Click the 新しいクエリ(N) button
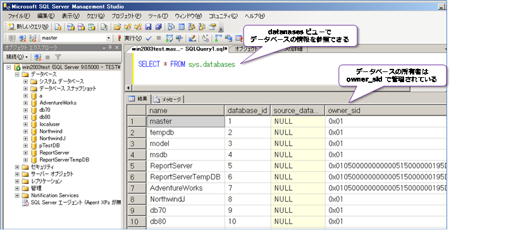Screen dimensions: 506x230 (28, 27)
